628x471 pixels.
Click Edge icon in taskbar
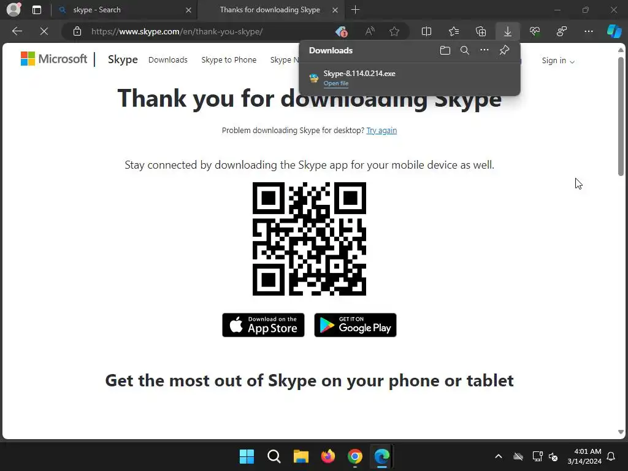[x=381, y=456]
